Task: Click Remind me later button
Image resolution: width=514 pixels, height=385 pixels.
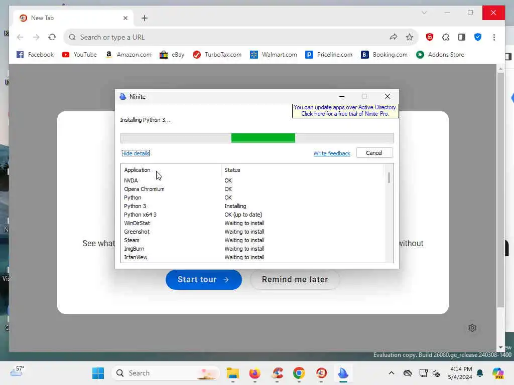Action: point(295,280)
